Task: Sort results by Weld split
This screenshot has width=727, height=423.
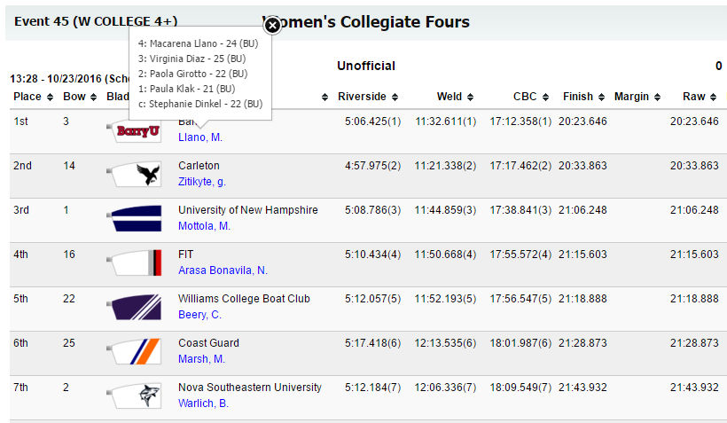Action: 455,97
